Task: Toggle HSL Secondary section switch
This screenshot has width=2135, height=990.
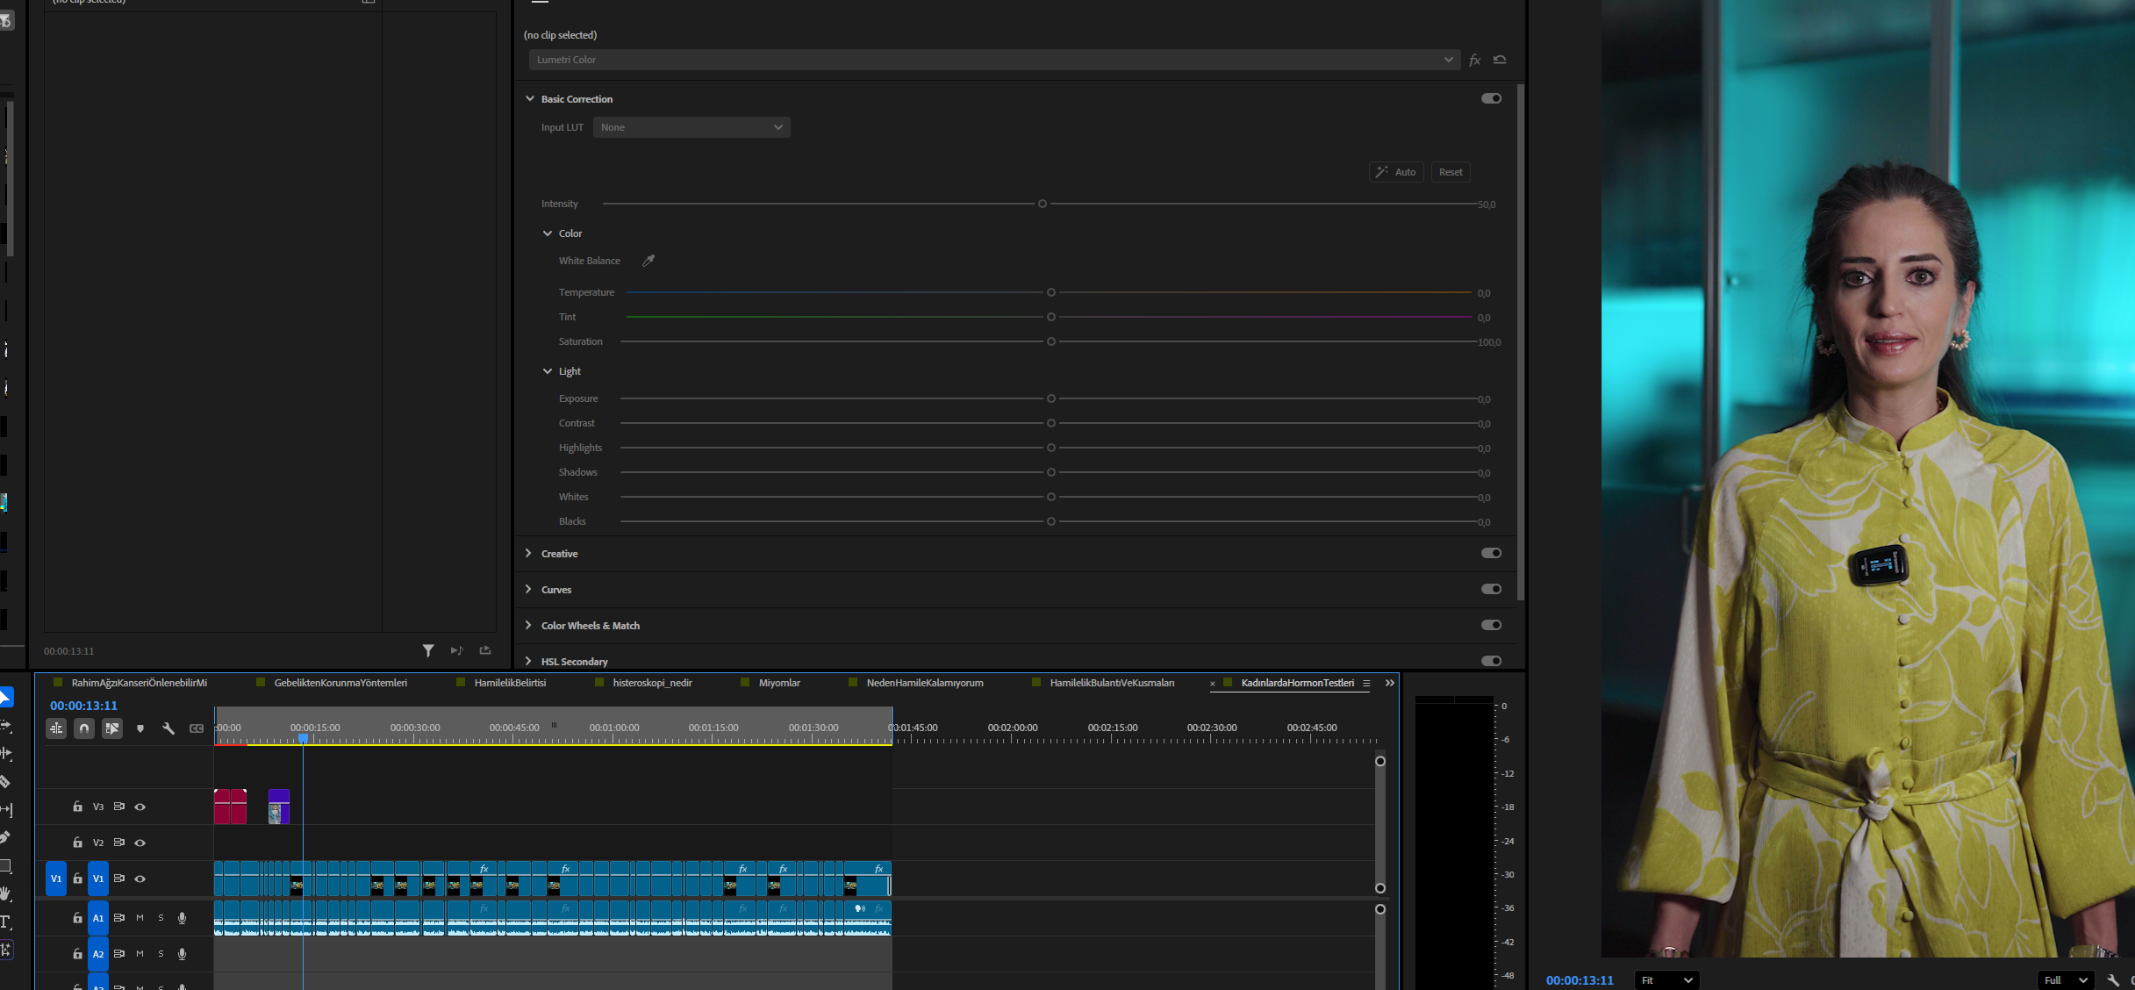Action: click(x=1492, y=661)
